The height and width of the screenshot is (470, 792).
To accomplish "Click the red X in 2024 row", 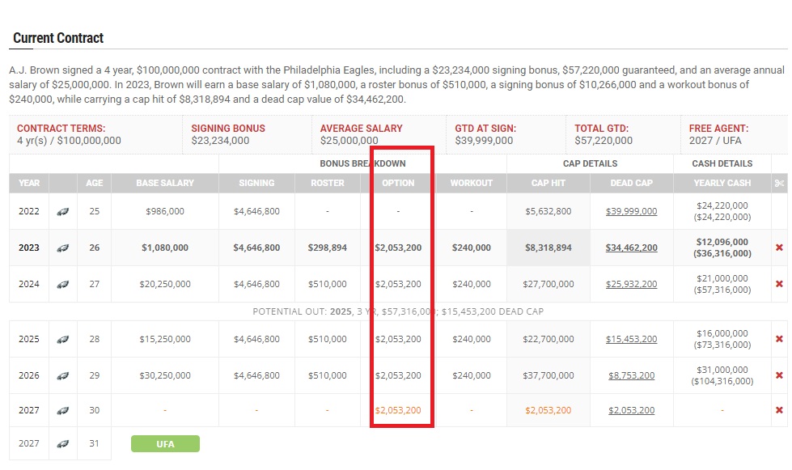I will click(x=779, y=284).
